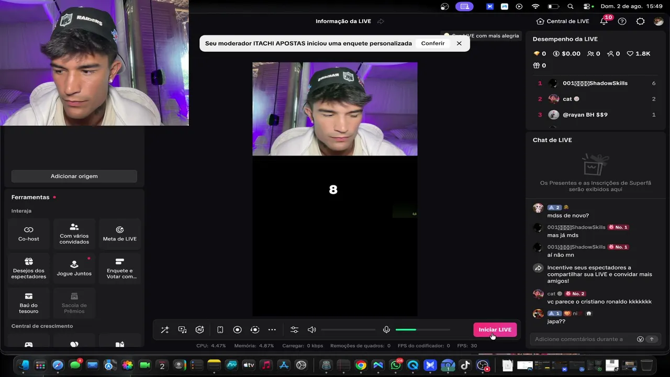
Task: Open audio mixer settings sliders icon
Action: coord(294,330)
